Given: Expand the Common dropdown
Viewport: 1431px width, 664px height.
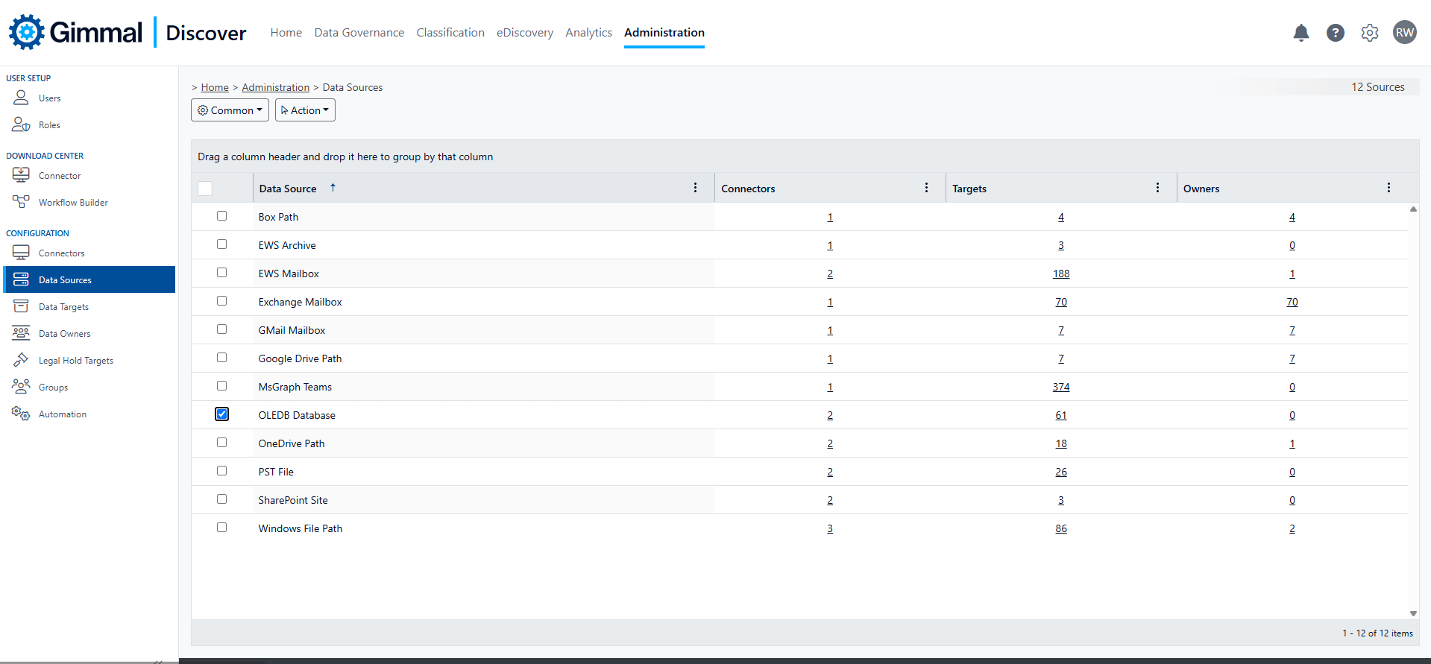Looking at the screenshot, I should pyautogui.click(x=230, y=110).
